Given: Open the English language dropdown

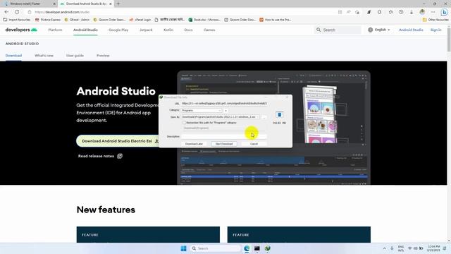Looking at the screenshot, I should point(379,30).
